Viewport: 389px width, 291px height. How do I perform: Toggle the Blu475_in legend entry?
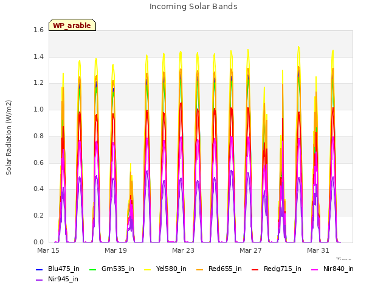tap(58, 269)
